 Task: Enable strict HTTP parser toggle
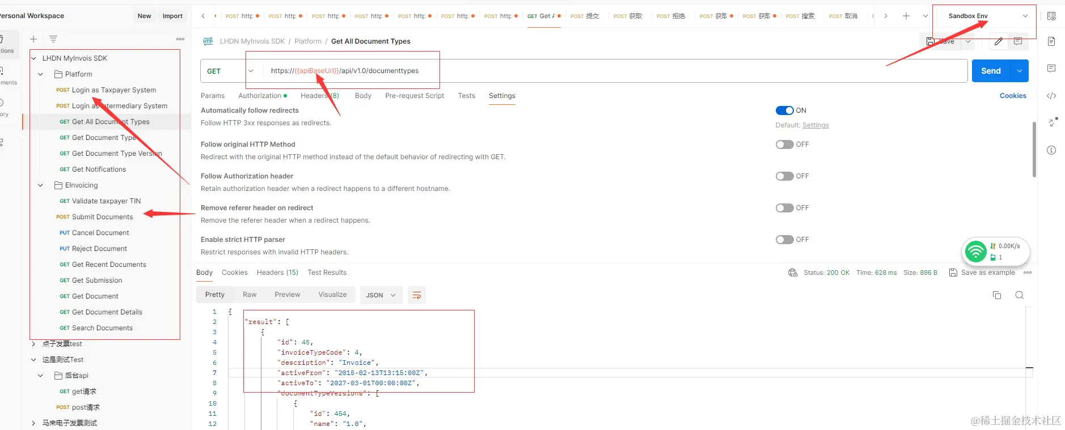tap(785, 240)
